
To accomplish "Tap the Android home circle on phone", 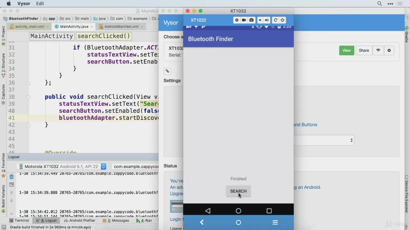I will coord(238,211).
